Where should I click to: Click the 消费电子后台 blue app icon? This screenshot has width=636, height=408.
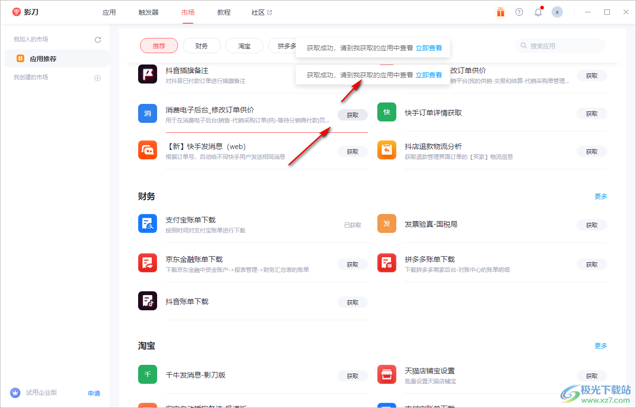pyautogui.click(x=148, y=113)
